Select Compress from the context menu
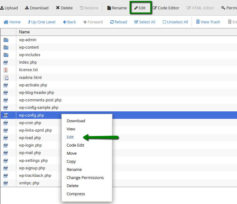Image resolution: width=237 pixels, height=204 pixels. (76, 194)
